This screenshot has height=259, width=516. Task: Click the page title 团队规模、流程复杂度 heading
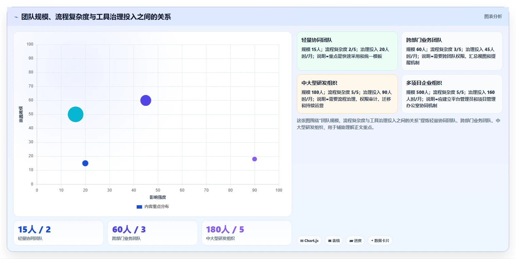[x=96, y=17]
